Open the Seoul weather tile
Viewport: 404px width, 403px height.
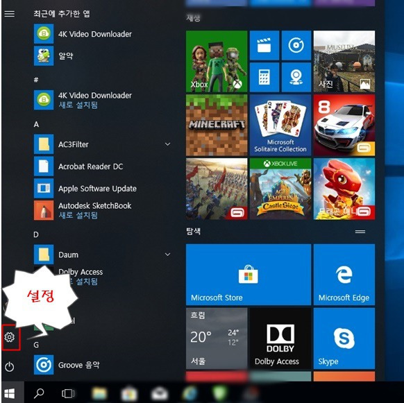tap(217, 338)
